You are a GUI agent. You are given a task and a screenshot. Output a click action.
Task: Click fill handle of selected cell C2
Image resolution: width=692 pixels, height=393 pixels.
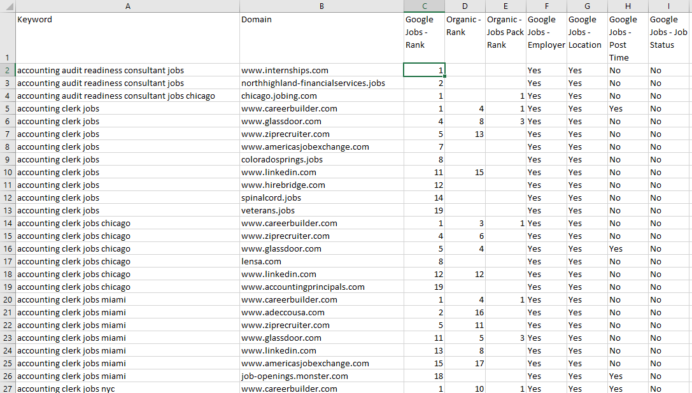pyautogui.click(x=445, y=76)
